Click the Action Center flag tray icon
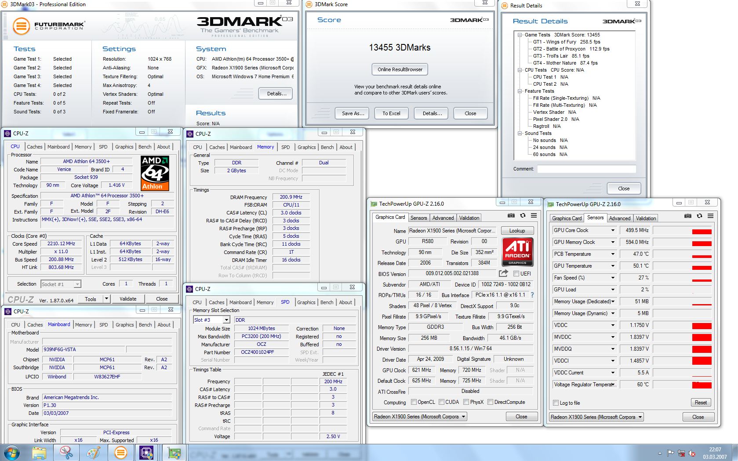This screenshot has height=461, width=738. click(x=671, y=453)
